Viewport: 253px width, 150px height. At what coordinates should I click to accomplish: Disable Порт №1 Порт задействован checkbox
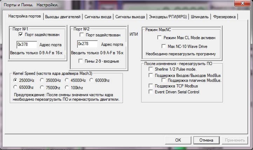[x=21, y=35]
